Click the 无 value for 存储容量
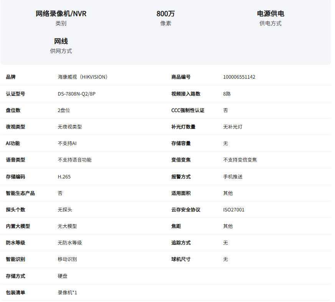 click(x=225, y=143)
